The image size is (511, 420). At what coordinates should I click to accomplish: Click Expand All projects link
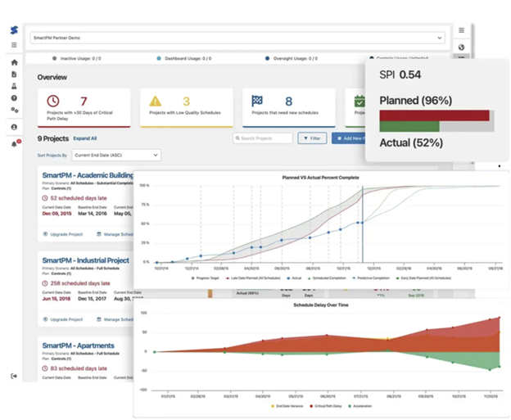pyautogui.click(x=84, y=138)
